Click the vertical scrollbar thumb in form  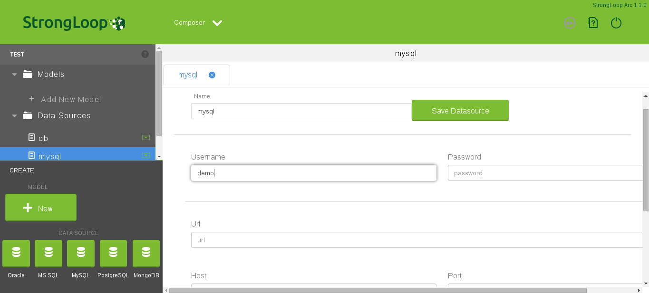(646, 160)
